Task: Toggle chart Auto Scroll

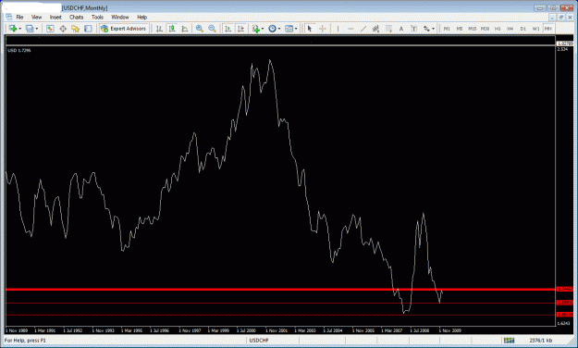Action: tap(228, 29)
